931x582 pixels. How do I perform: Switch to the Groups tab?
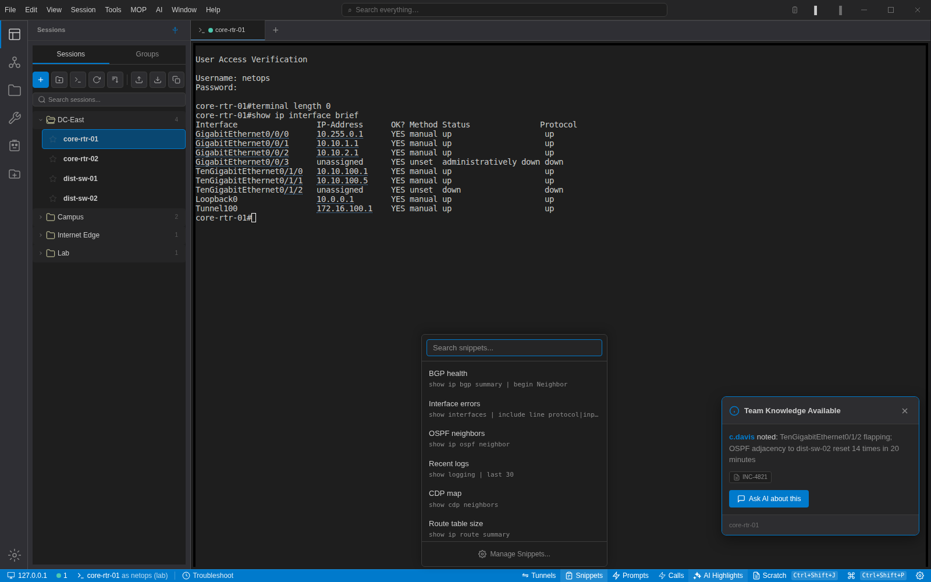[147, 54]
